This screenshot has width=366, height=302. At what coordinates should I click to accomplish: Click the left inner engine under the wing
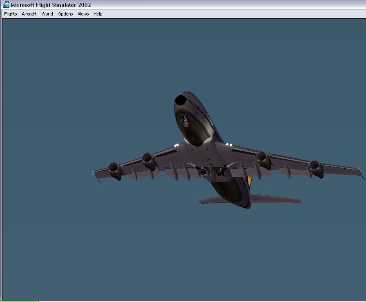point(149,161)
